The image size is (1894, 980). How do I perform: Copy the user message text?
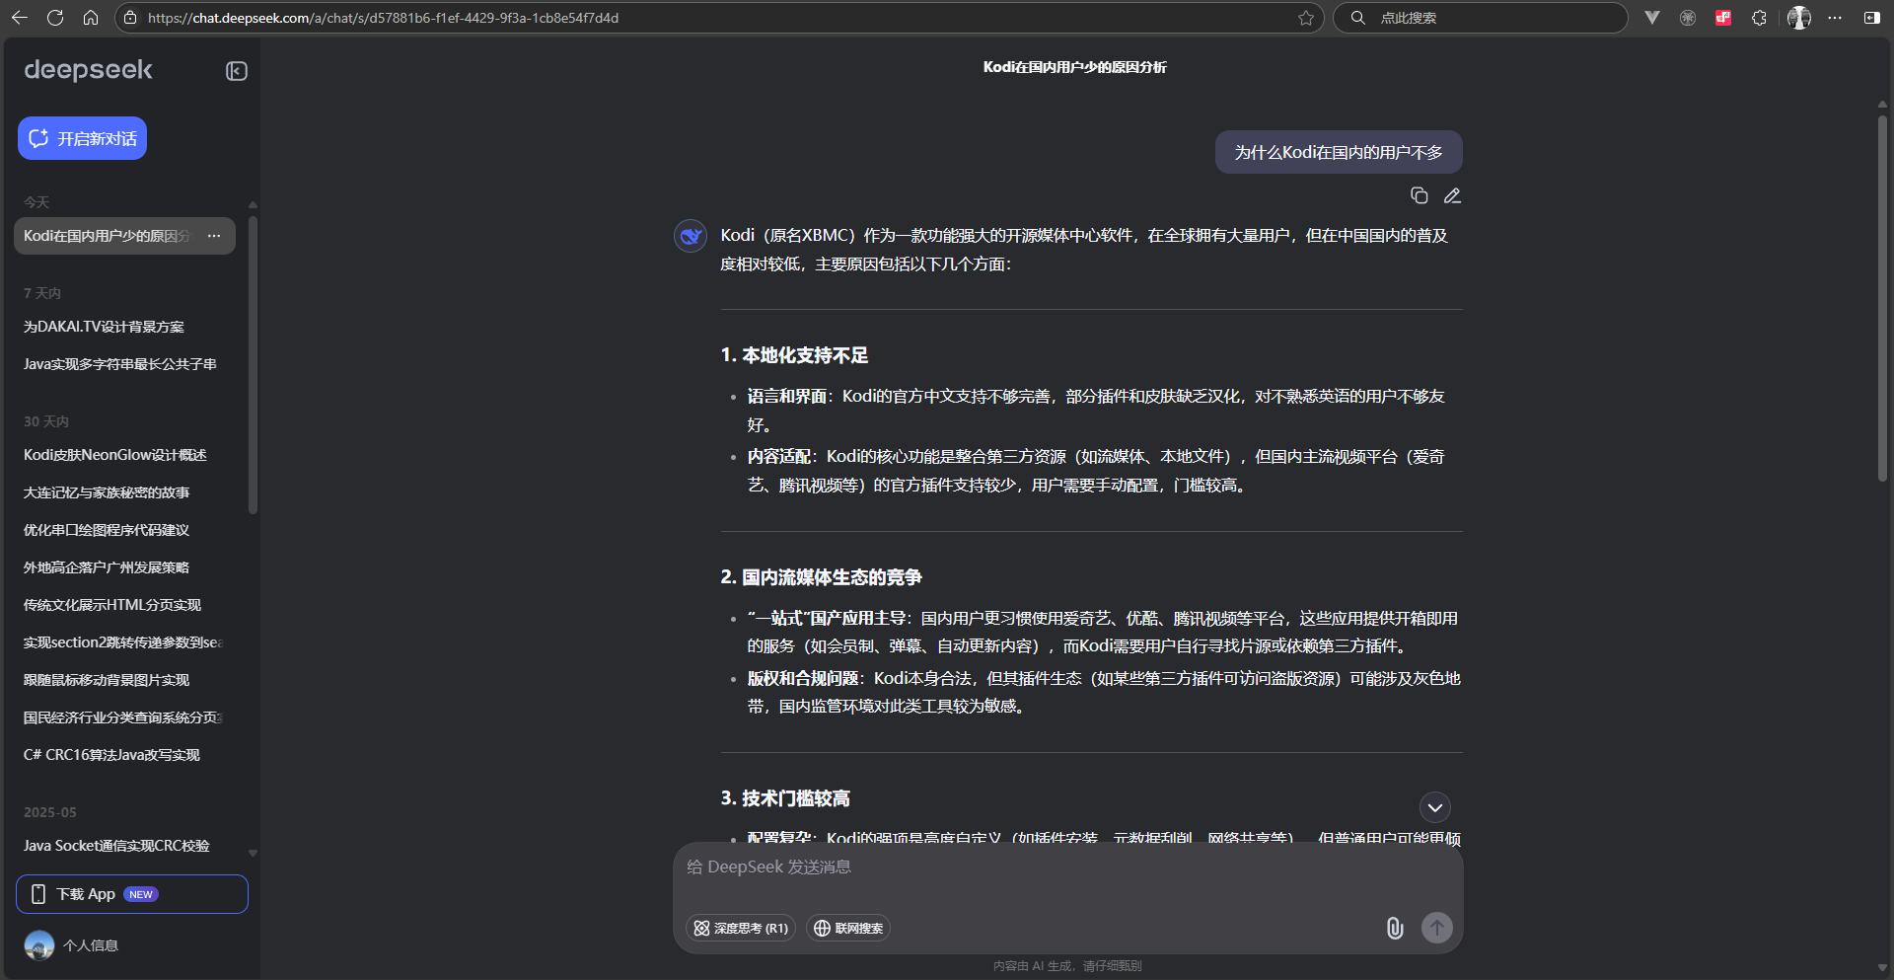coord(1419,195)
